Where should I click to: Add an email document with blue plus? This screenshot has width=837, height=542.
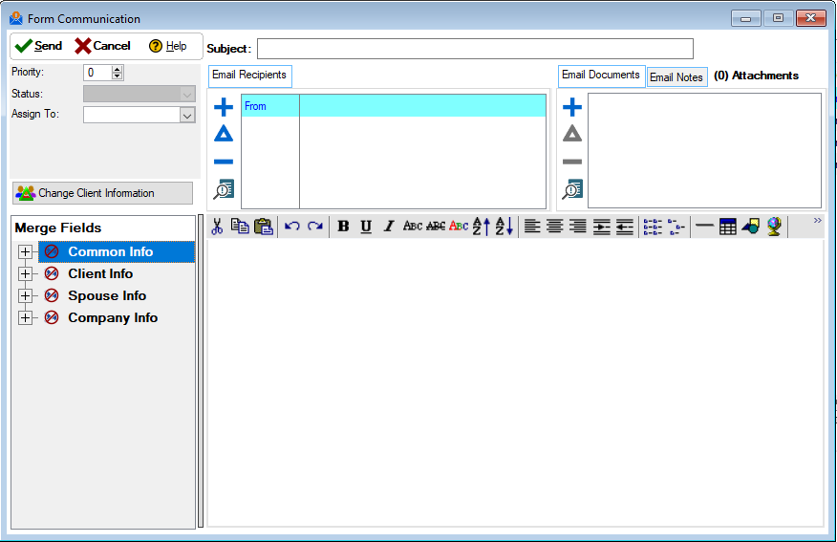(x=572, y=107)
